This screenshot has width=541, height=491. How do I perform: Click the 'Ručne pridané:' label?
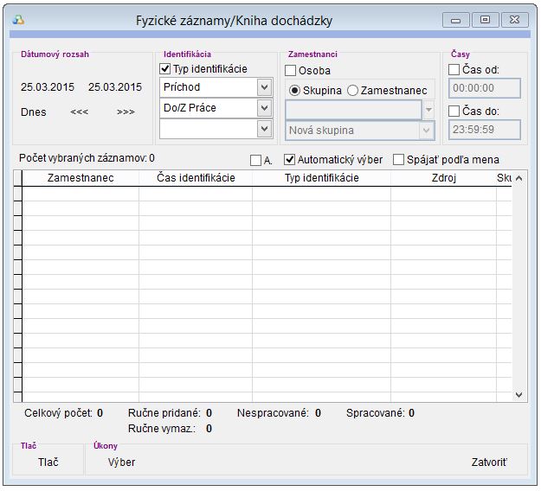(x=164, y=413)
